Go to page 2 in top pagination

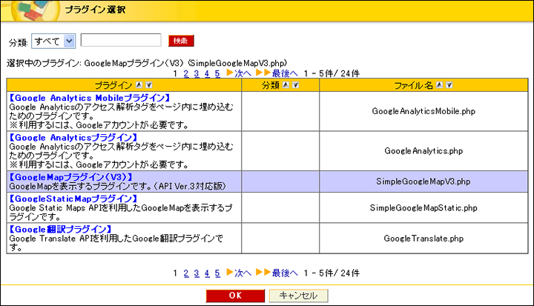click(x=185, y=74)
